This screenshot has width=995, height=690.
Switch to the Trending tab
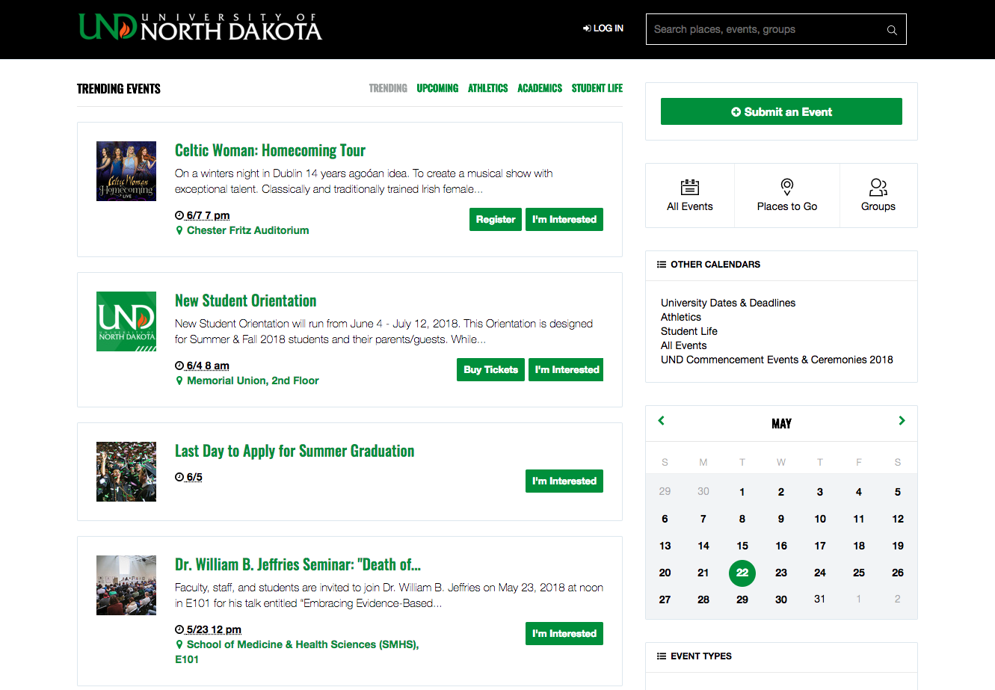point(388,88)
